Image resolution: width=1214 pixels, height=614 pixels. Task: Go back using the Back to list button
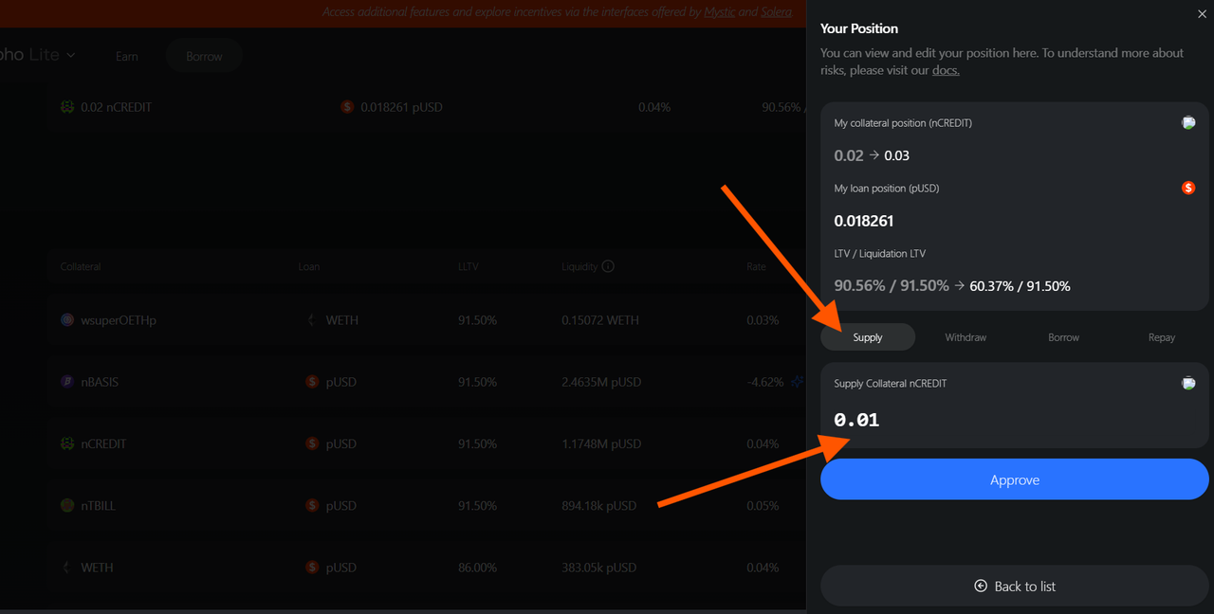coord(1015,587)
